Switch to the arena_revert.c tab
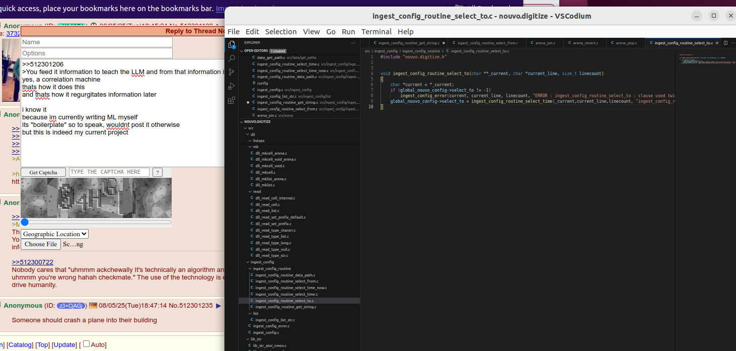736x351 pixels. (585, 43)
